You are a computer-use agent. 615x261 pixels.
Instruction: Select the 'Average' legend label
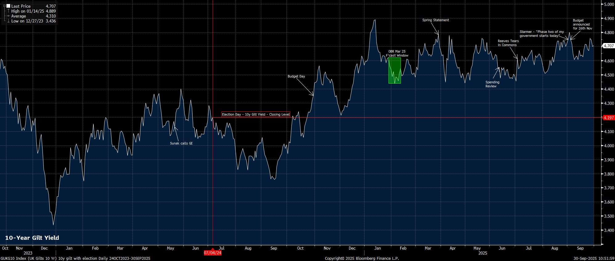(18, 16)
